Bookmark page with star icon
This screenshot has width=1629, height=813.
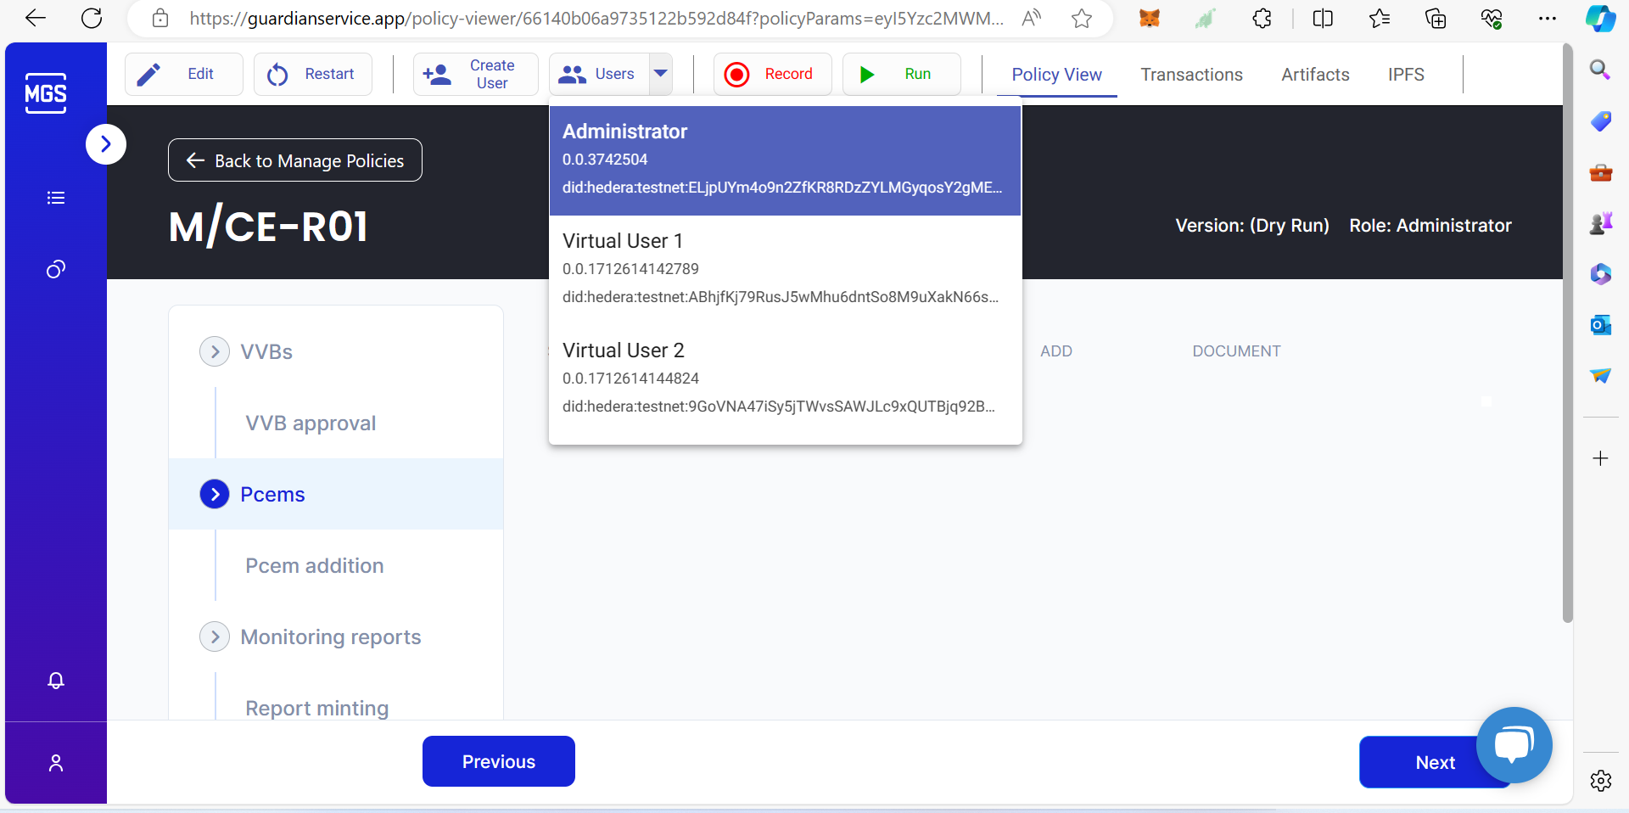click(x=1082, y=19)
